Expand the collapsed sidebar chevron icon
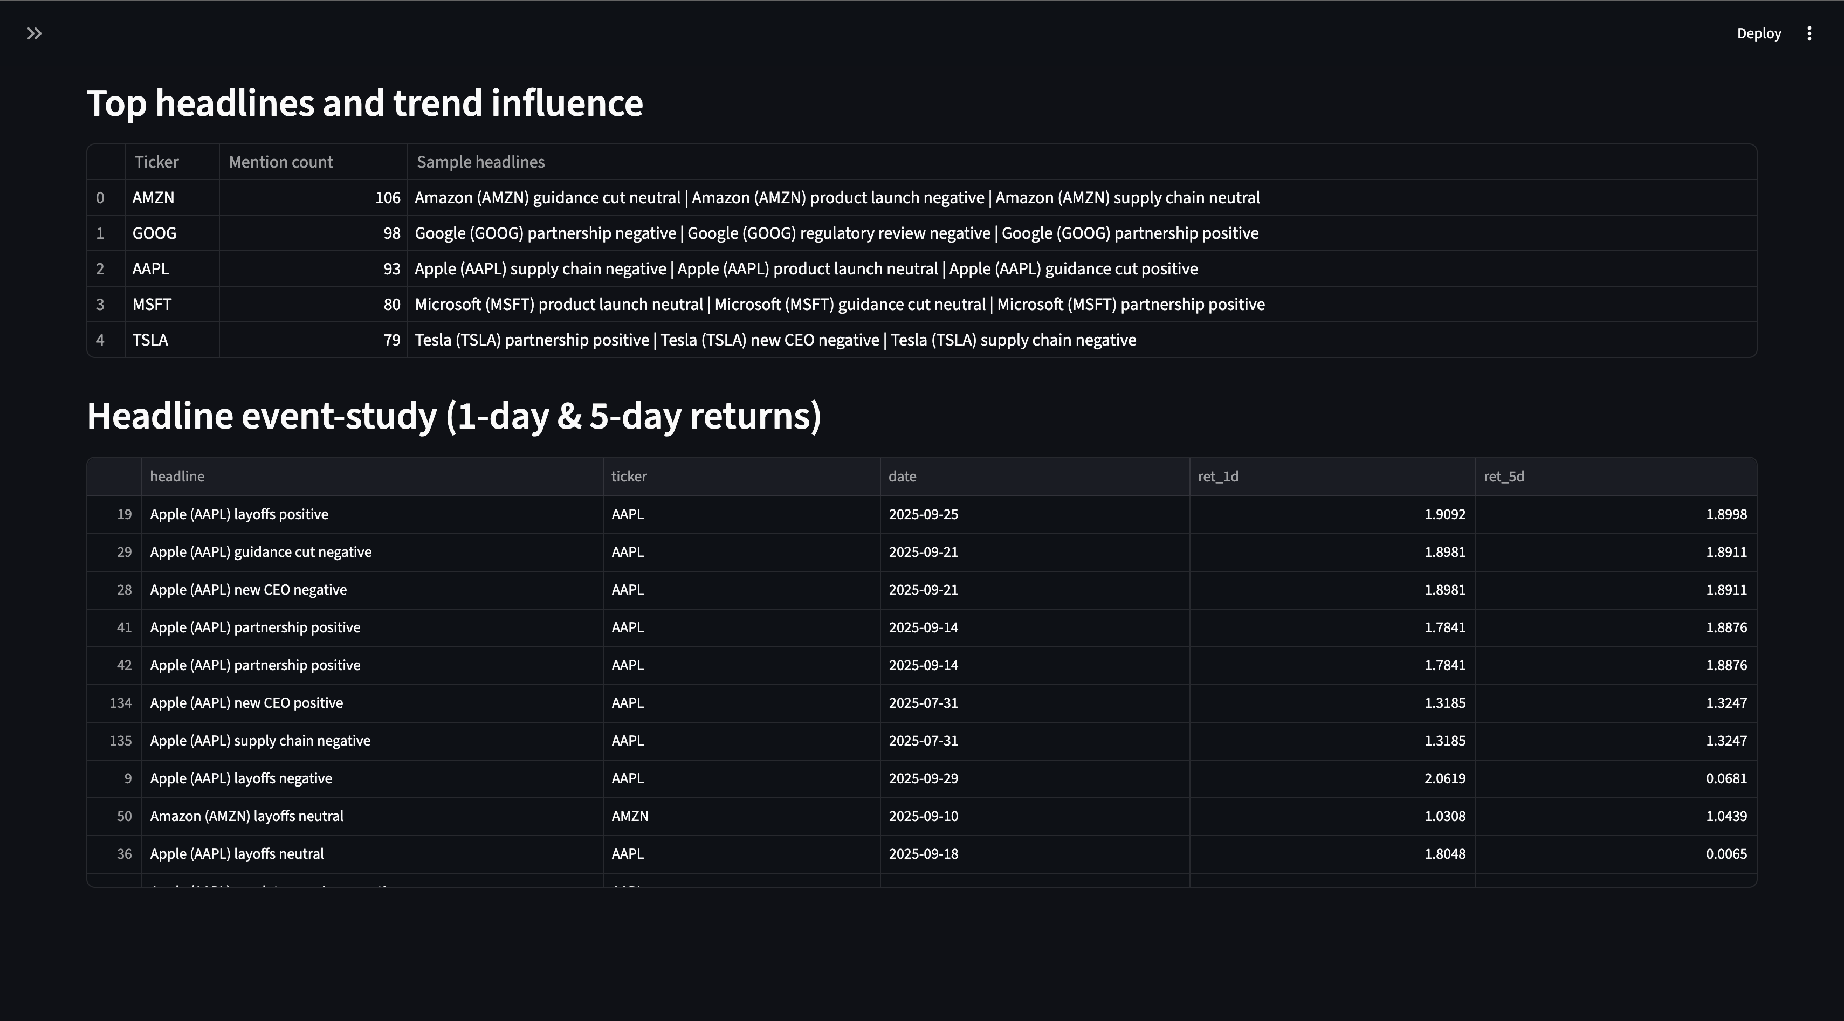 coord(33,33)
